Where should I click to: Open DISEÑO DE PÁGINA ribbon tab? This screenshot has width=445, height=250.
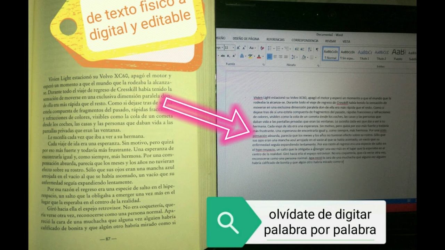pos(246,39)
